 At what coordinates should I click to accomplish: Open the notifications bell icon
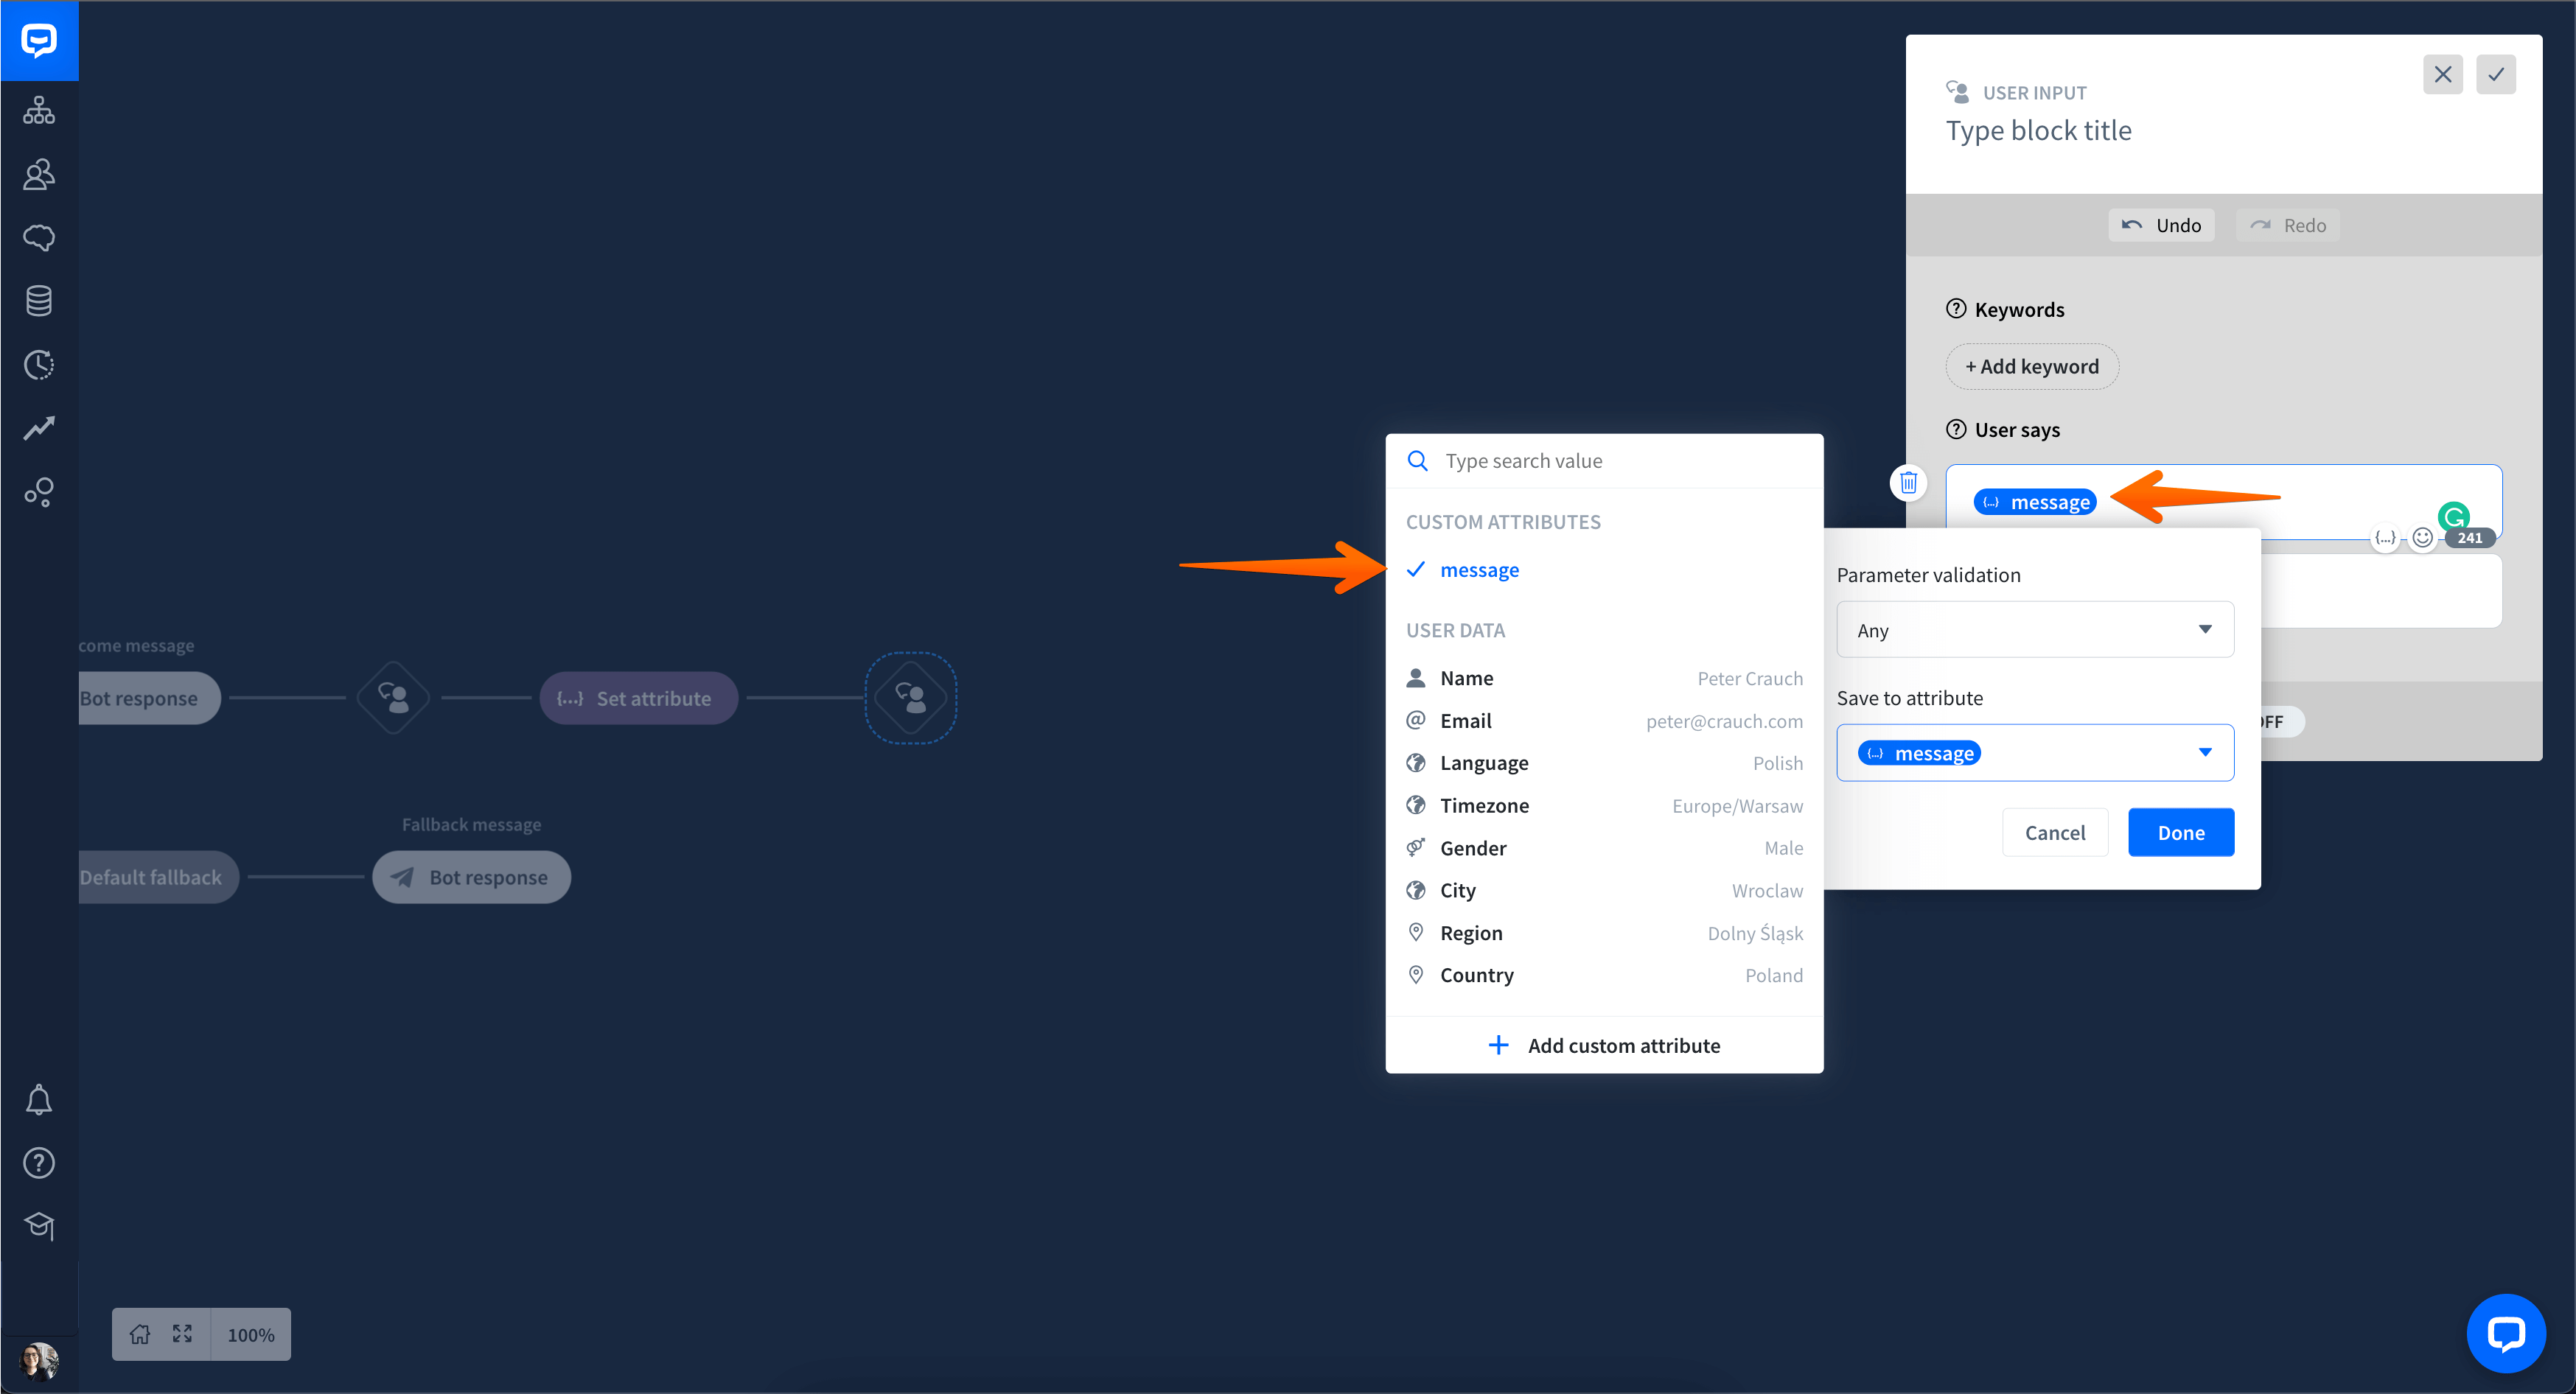39,1099
